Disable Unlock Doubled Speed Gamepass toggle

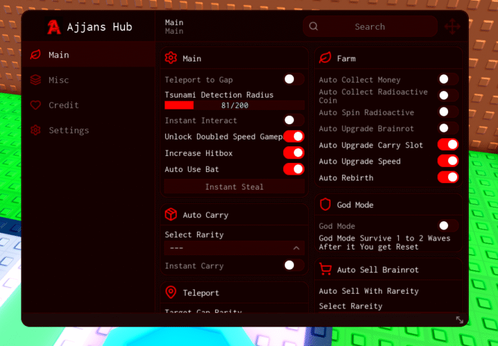coord(294,136)
